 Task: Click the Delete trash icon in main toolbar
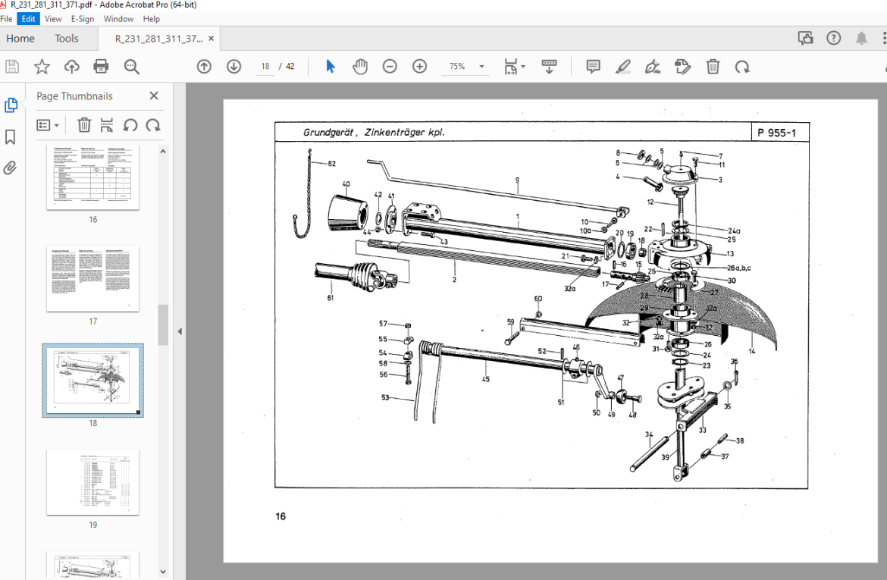[713, 67]
